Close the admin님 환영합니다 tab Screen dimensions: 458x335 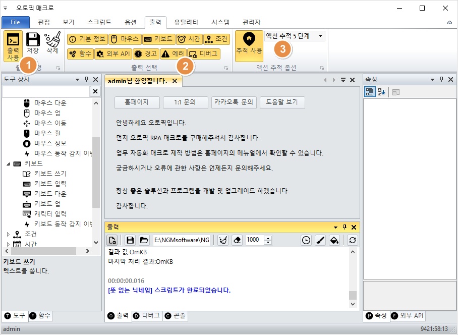pyautogui.click(x=175, y=81)
